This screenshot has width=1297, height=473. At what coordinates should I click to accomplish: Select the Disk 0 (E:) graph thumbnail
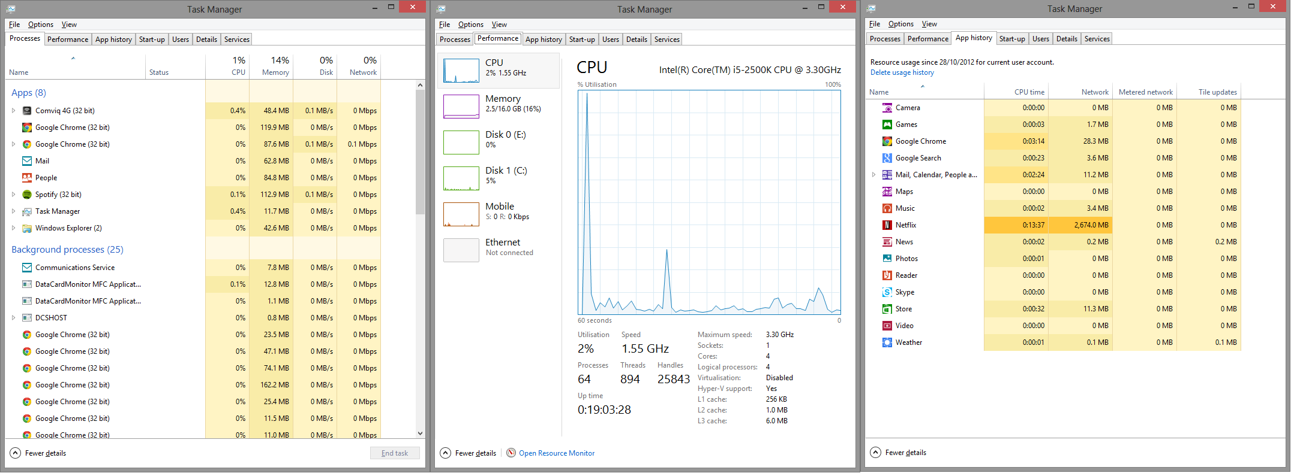(461, 142)
